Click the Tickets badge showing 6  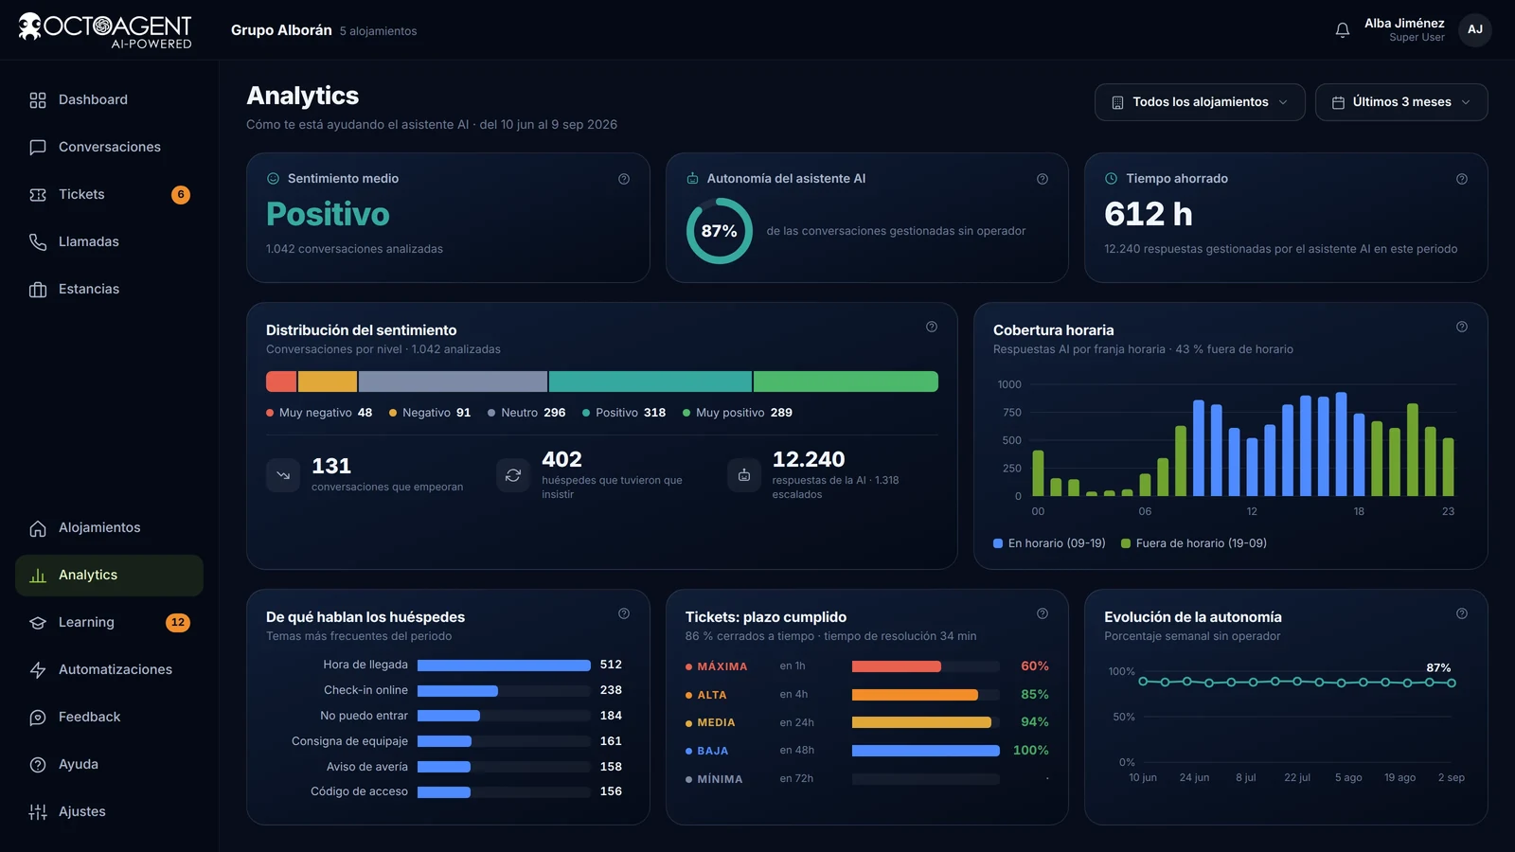[x=181, y=195]
